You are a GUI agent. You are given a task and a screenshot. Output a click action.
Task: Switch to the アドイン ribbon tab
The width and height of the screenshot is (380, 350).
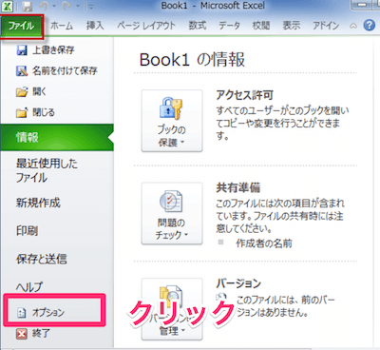pyautogui.click(x=326, y=26)
